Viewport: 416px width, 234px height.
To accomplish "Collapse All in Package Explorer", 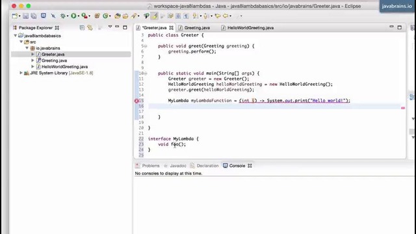I will [83, 27].
